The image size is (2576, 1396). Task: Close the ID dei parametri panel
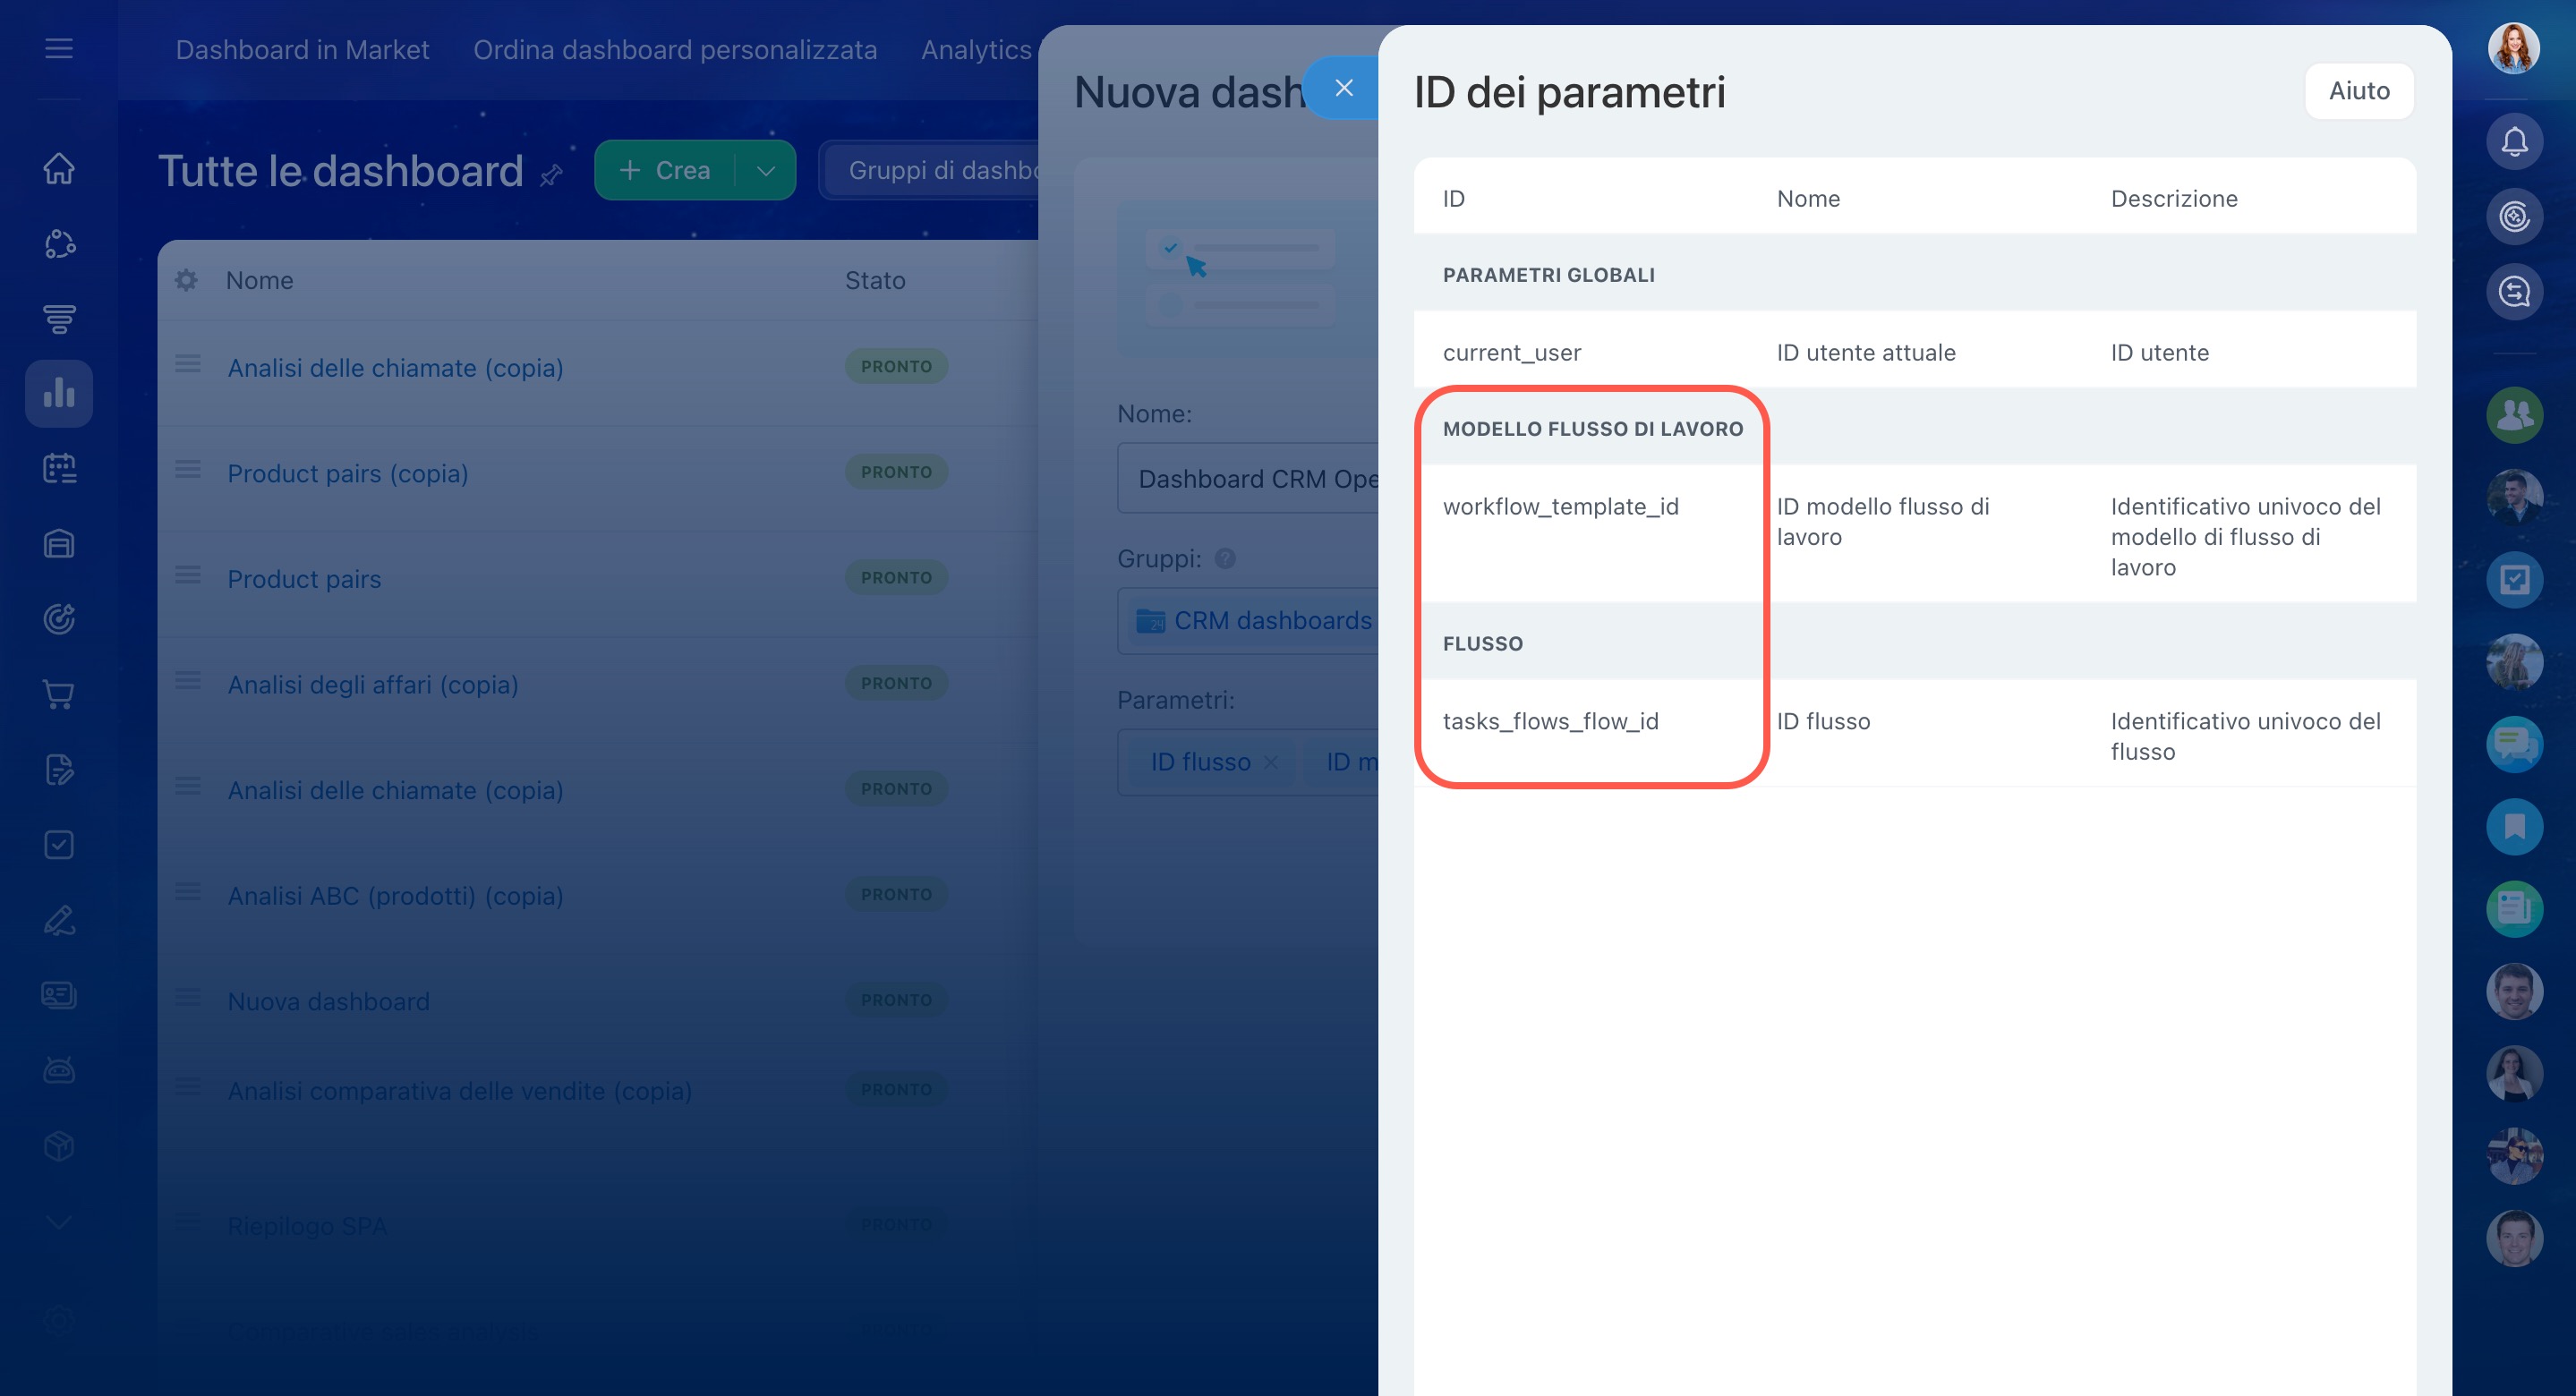point(1343,88)
